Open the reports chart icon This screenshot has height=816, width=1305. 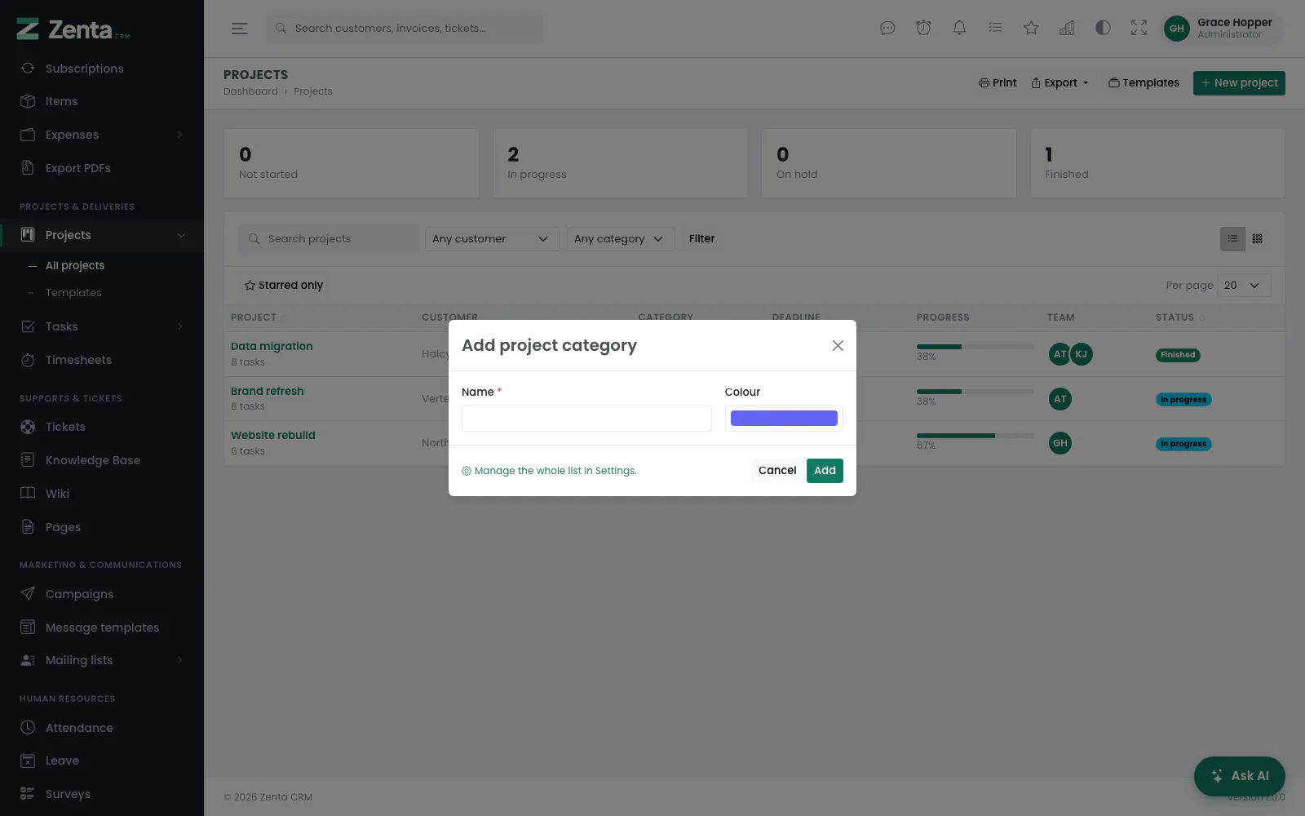[x=1067, y=29]
